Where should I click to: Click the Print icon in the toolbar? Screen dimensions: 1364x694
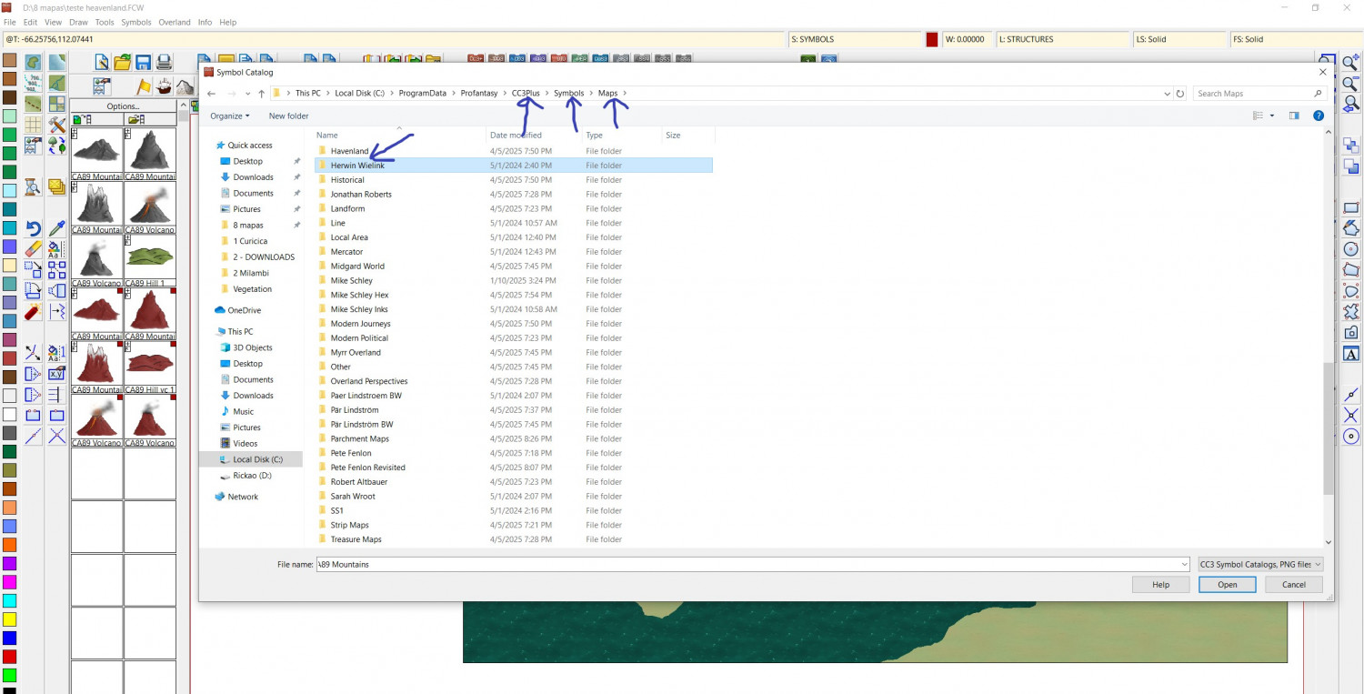[x=164, y=62]
